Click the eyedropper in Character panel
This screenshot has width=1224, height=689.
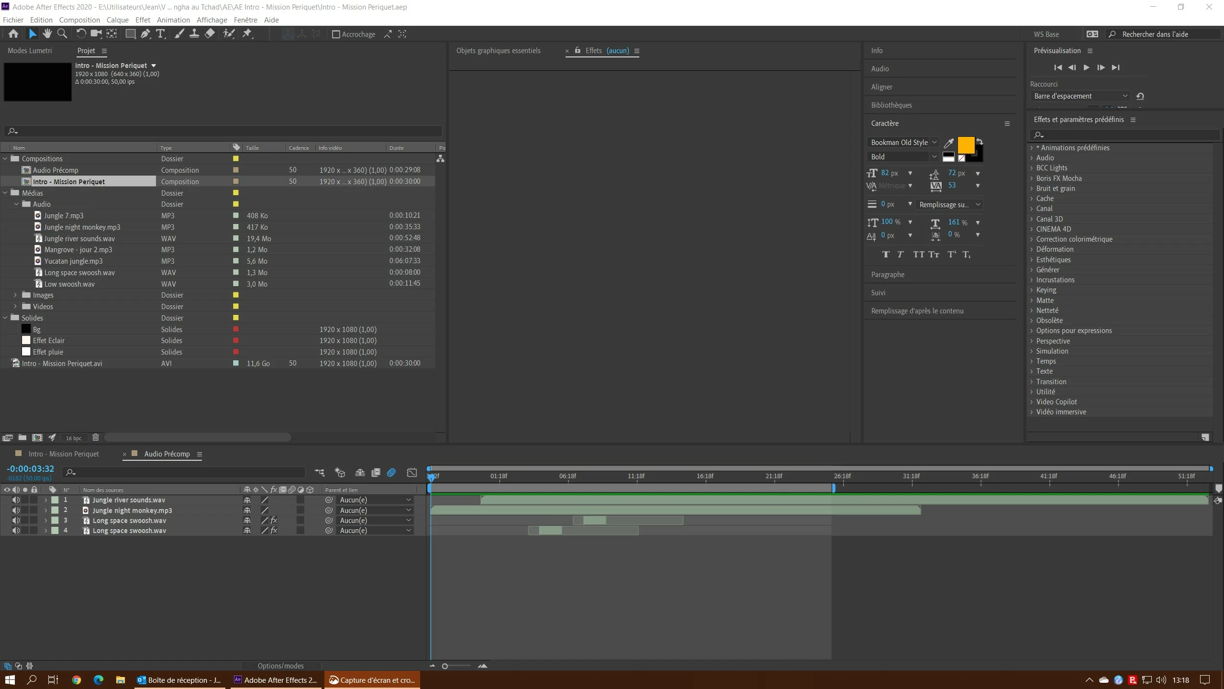pos(948,143)
